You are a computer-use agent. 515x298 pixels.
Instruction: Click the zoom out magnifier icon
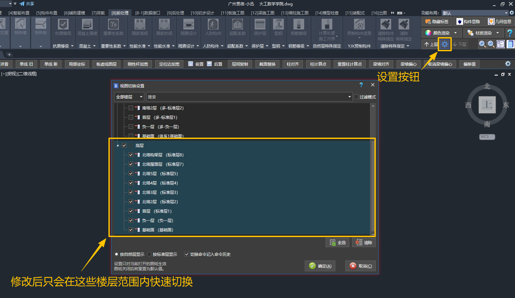click(491, 44)
